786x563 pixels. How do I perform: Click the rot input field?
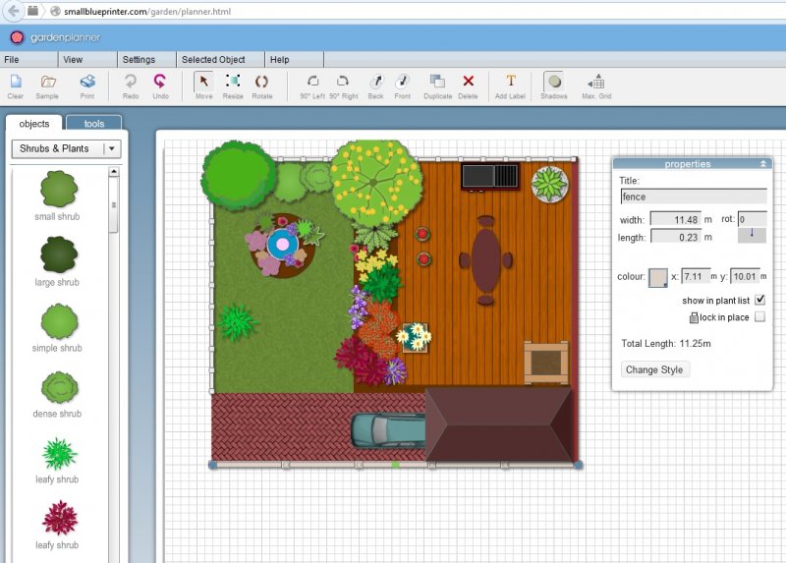click(752, 219)
